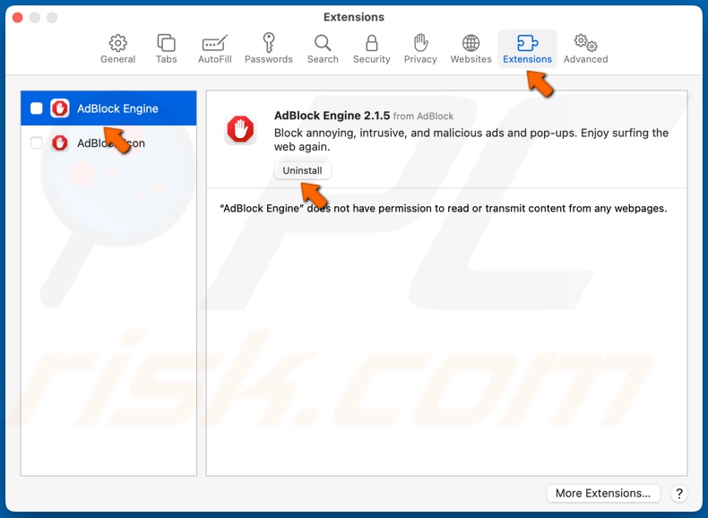Click the permission notice text for AdBlock Engine
The height and width of the screenshot is (518, 708).
[444, 208]
